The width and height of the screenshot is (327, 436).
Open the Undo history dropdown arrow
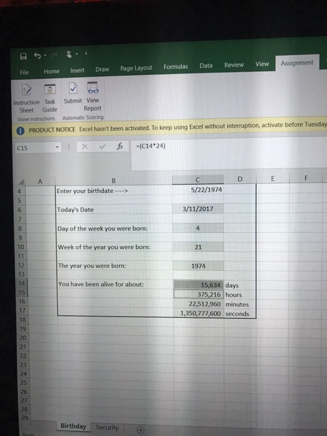pyautogui.click(x=45, y=55)
